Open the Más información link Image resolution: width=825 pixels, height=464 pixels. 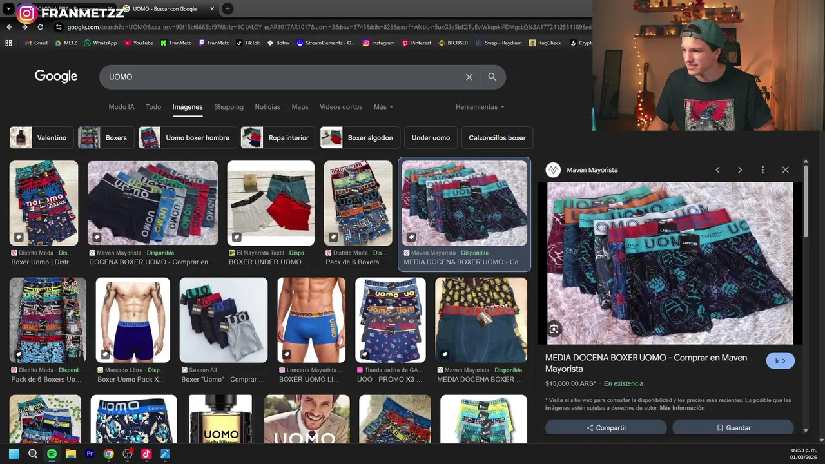click(x=682, y=408)
